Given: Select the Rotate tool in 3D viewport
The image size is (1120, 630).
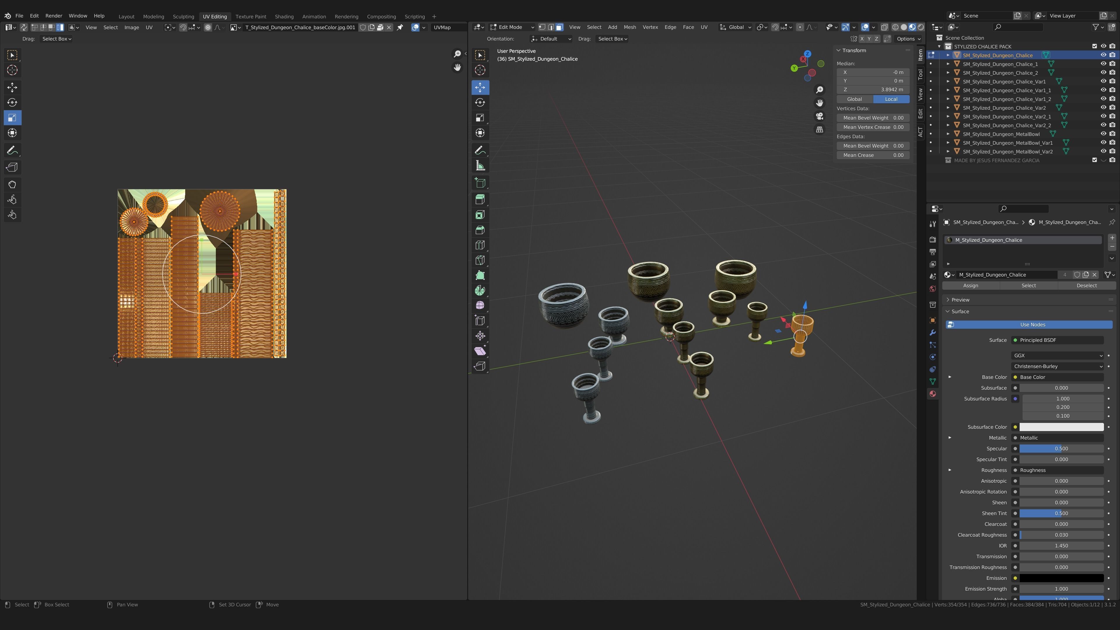Looking at the screenshot, I should pyautogui.click(x=480, y=103).
